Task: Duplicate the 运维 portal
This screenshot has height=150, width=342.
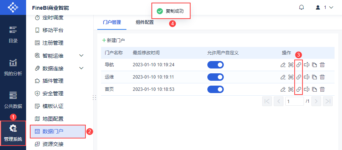Action: [x=314, y=77]
